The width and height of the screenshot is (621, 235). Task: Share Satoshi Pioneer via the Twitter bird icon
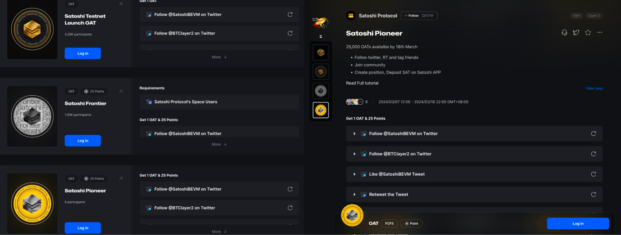tap(576, 32)
